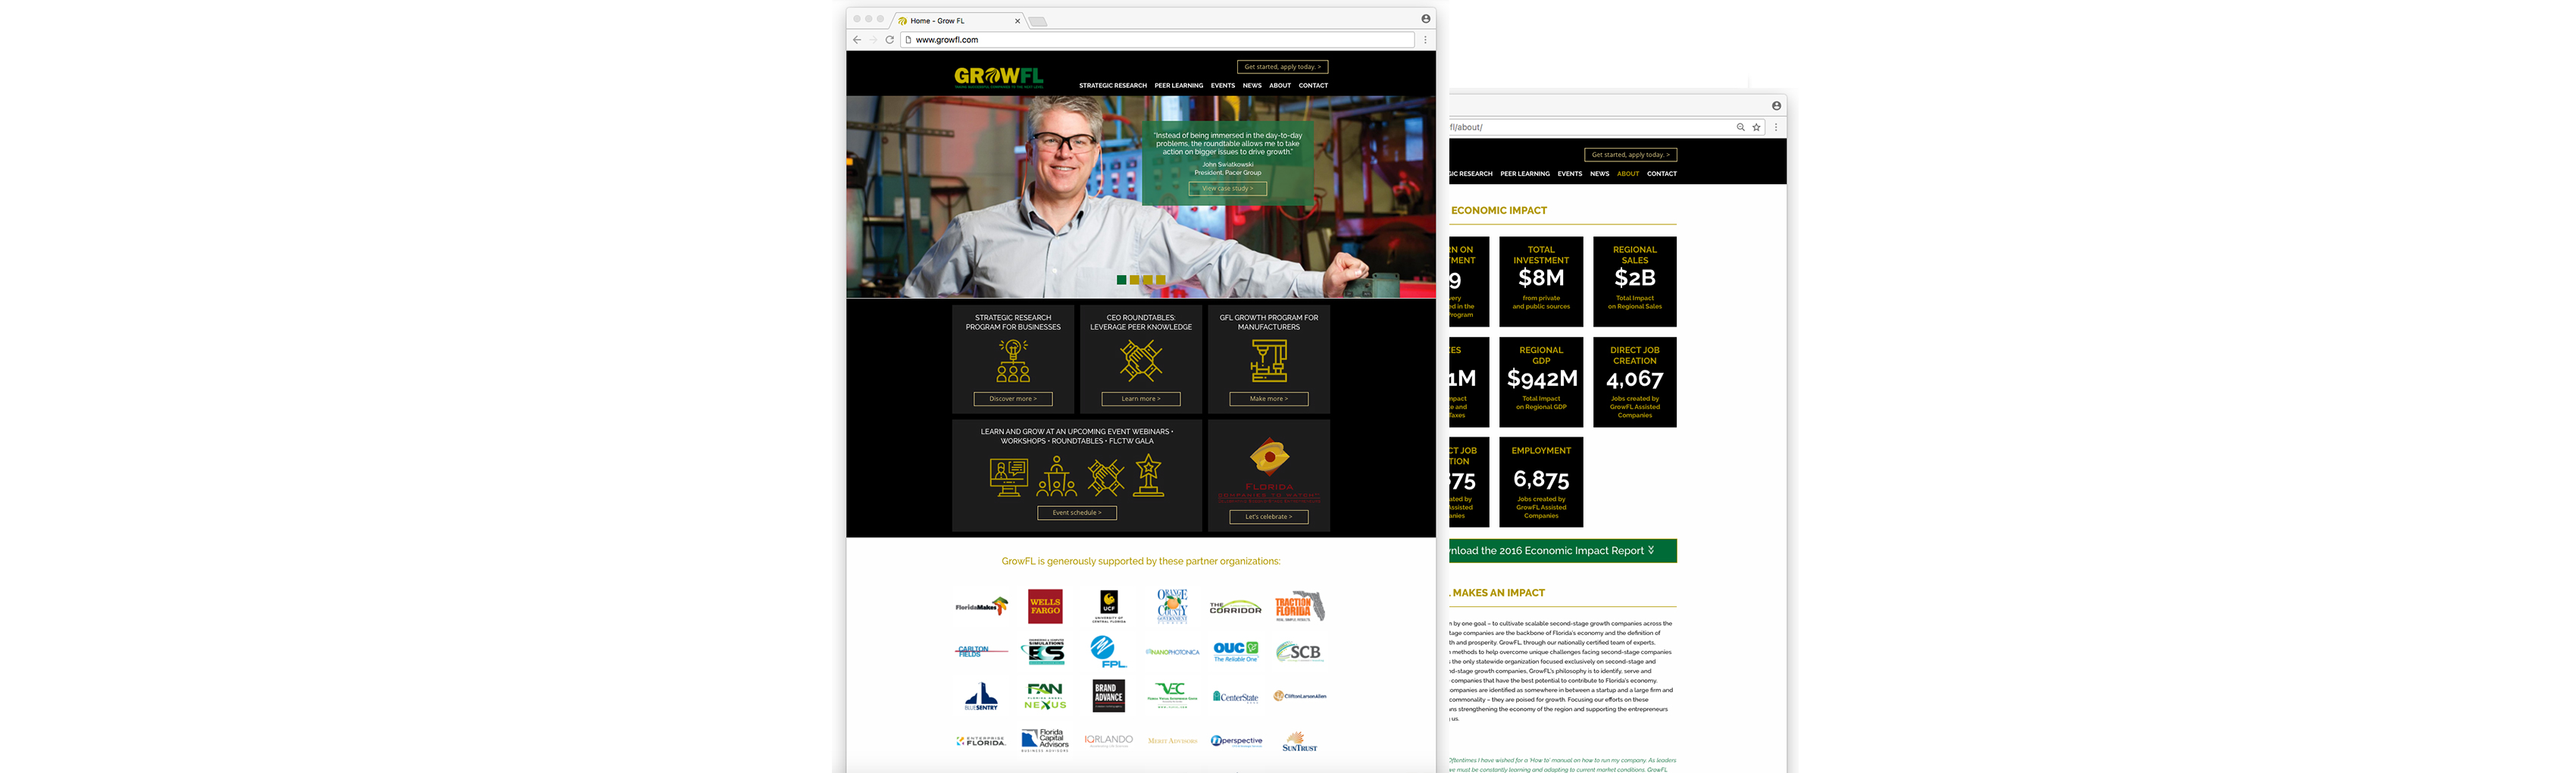
Task: Open About menu in back About window
Action: (x=1628, y=174)
